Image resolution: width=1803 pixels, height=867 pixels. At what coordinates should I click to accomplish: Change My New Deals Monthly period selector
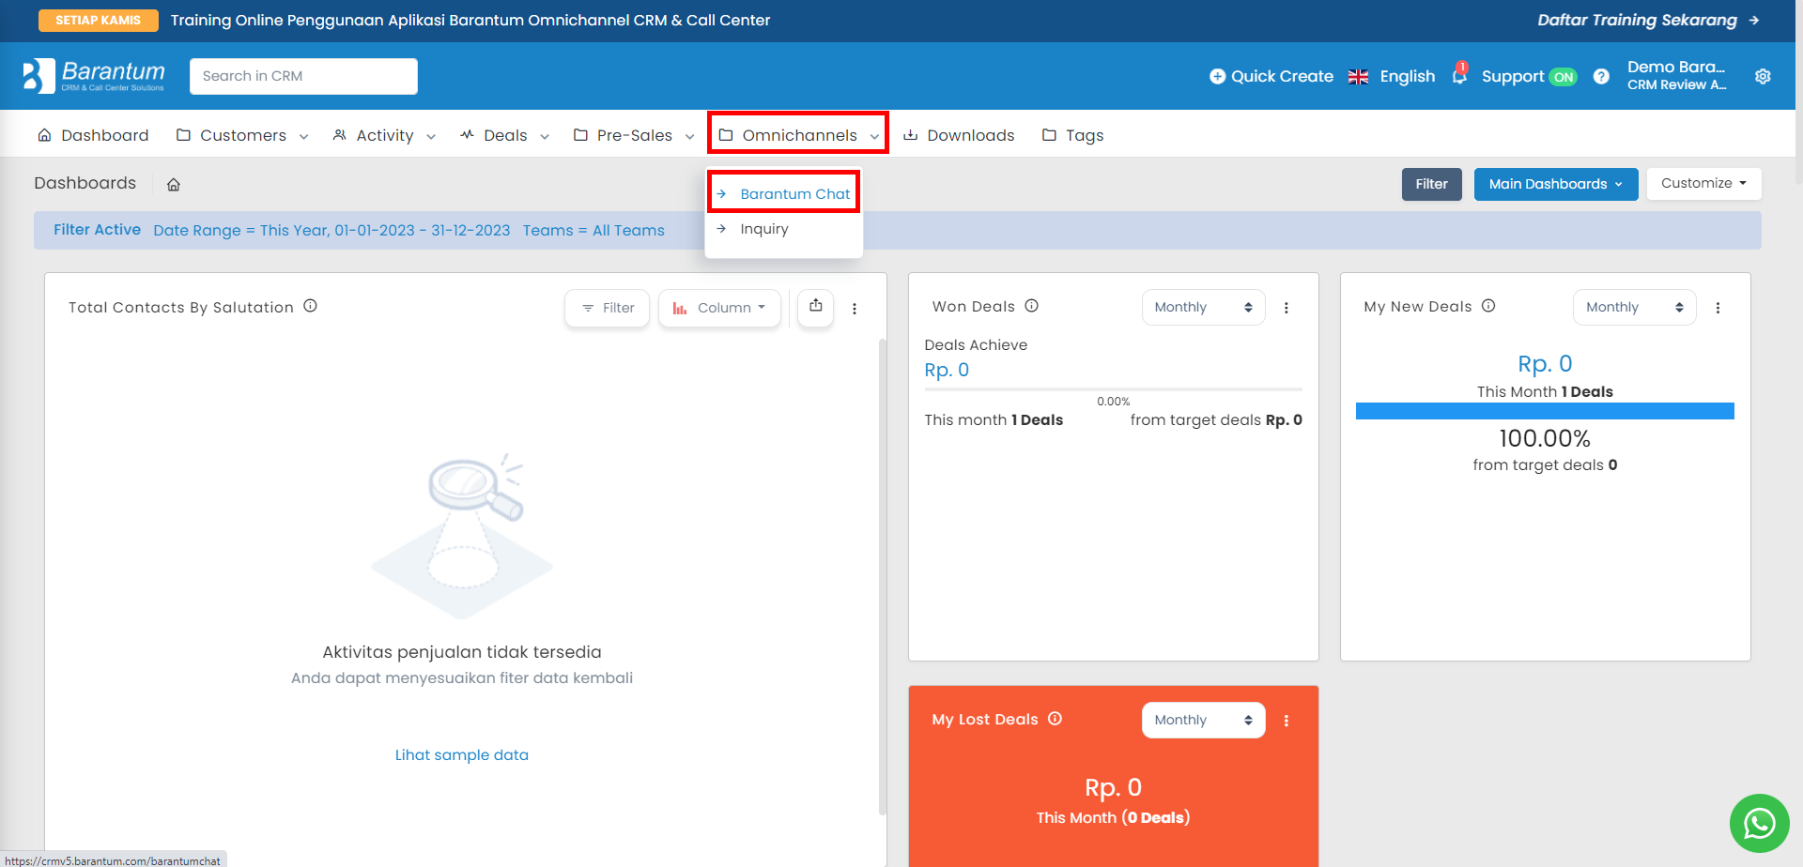click(x=1634, y=307)
